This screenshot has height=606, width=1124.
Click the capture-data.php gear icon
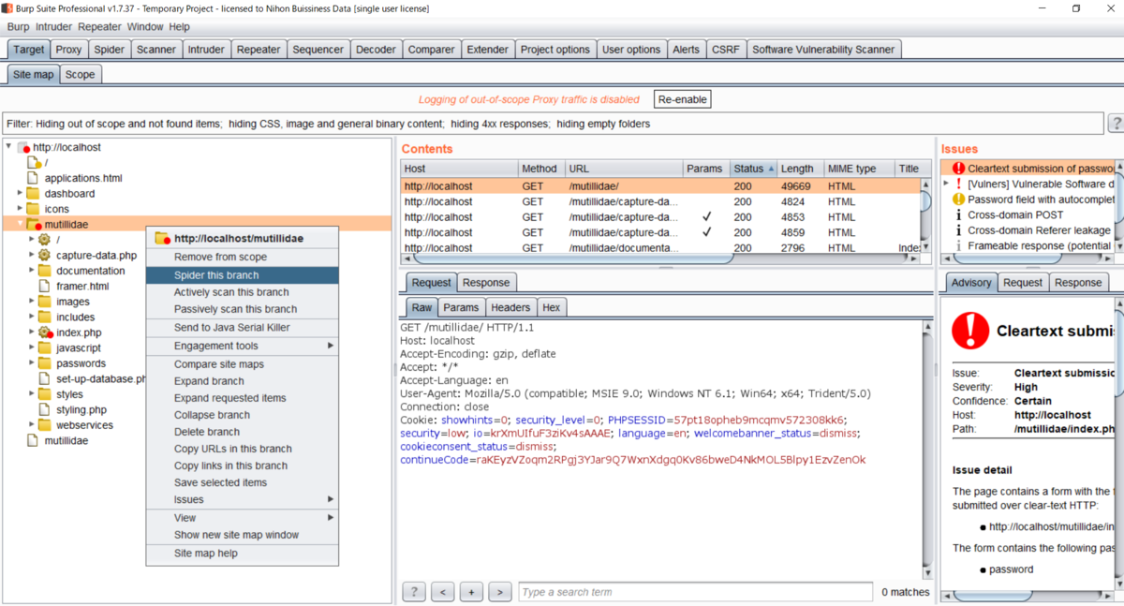click(x=44, y=256)
